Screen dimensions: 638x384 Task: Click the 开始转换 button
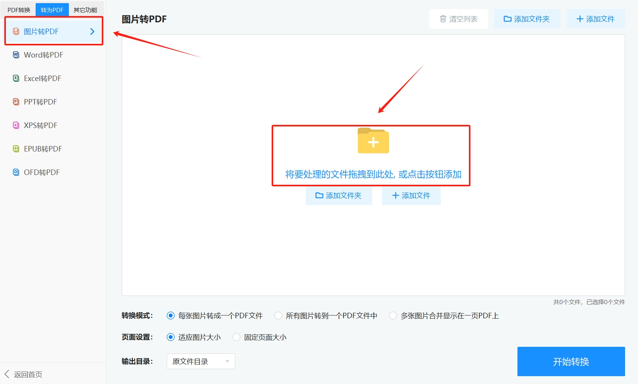571,361
